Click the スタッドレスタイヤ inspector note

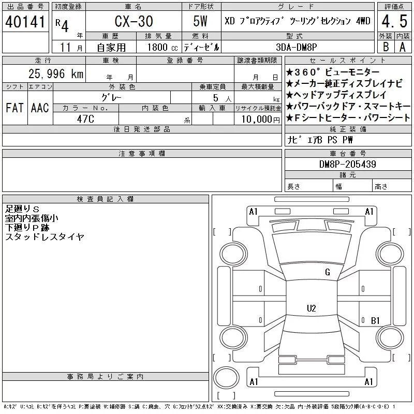[x=45, y=237]
